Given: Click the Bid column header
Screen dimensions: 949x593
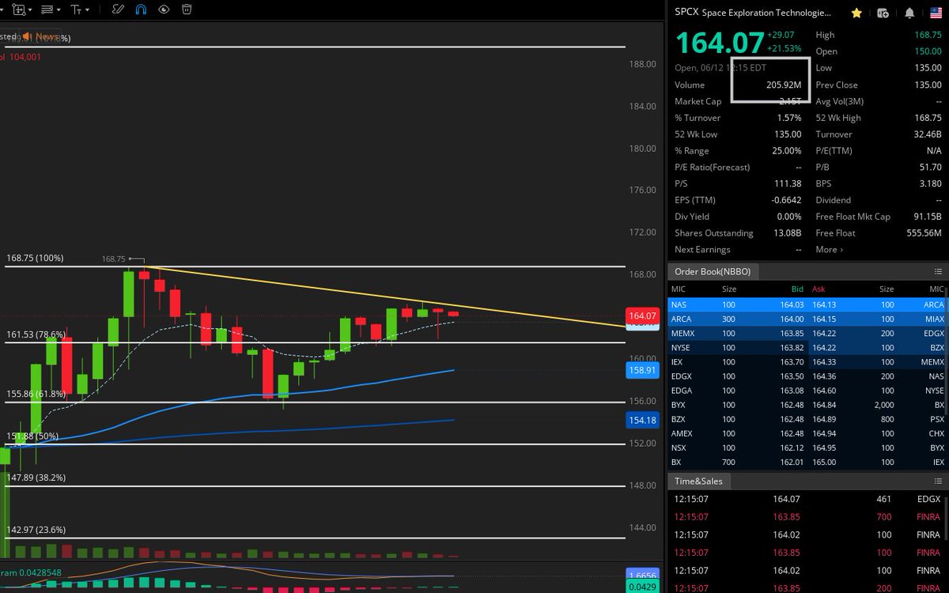Looking at the screenshot, I should pos(798,289).
